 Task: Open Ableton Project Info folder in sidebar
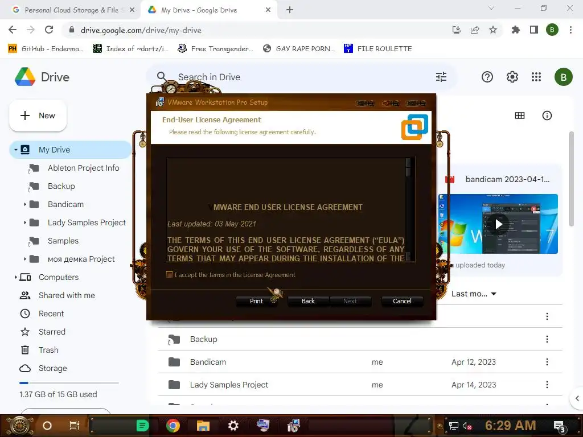[x=83, y=168]
